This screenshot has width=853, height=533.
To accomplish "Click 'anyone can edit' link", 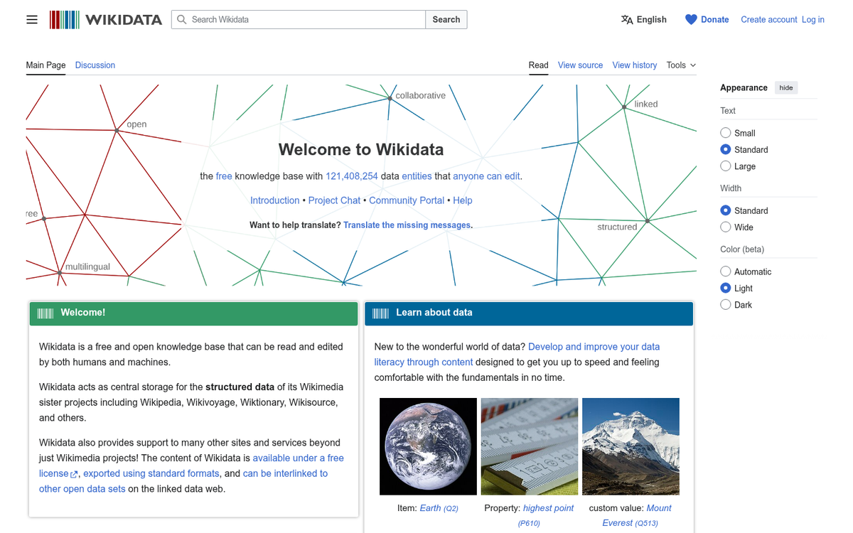I will (x=487, y=176).
